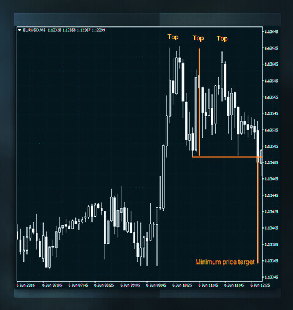Click the 1.13645 price axis label
This screenshot has width=293, height=310.
click(x=272, y=32)
